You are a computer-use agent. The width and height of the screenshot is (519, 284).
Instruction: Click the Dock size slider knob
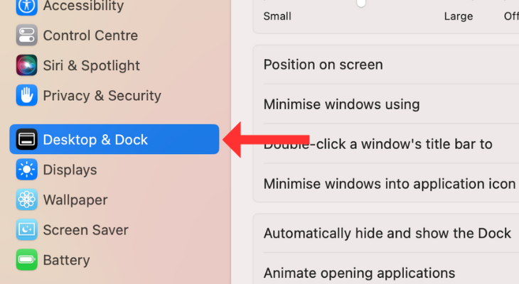click(361, 3)
